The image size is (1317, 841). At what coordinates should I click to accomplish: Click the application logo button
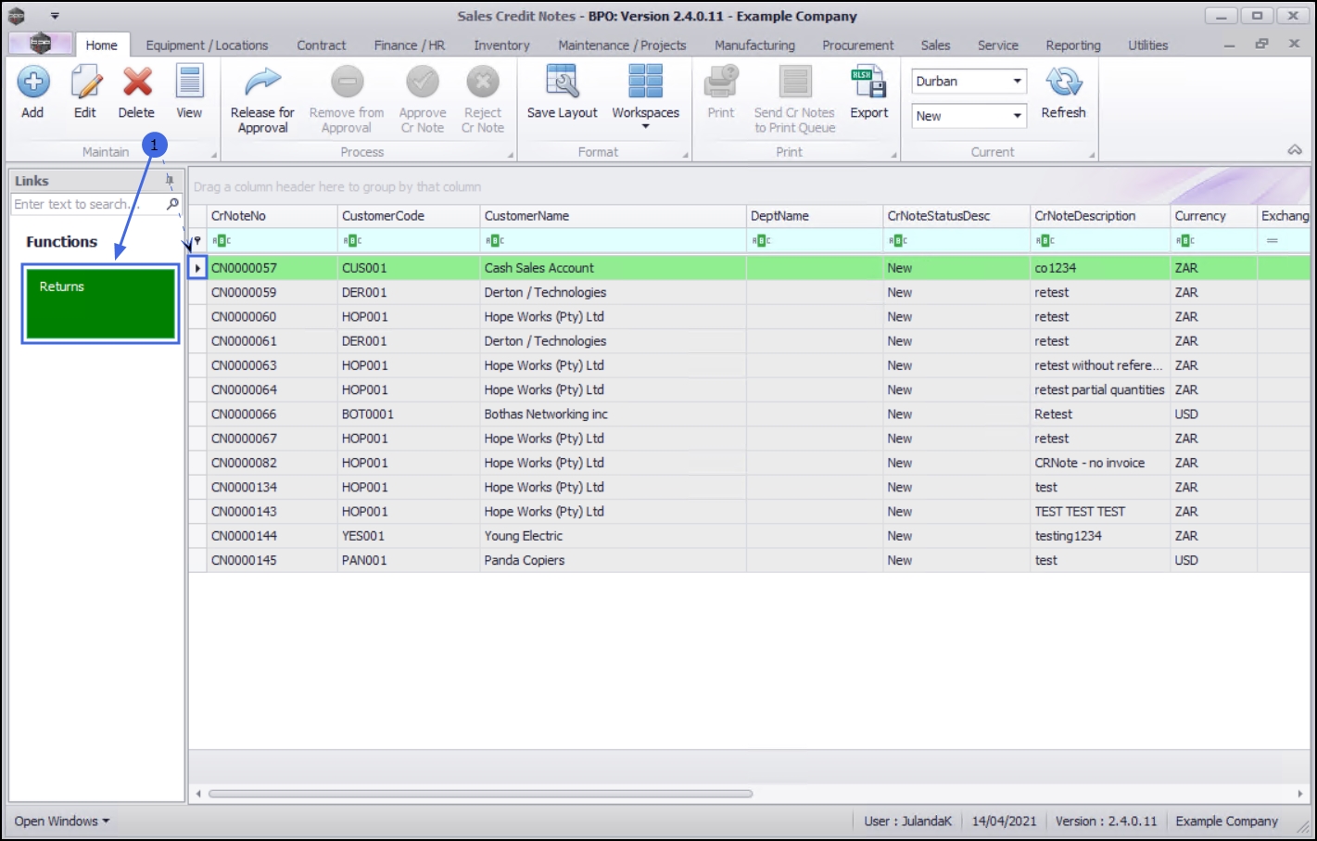[x=40, y=44]
